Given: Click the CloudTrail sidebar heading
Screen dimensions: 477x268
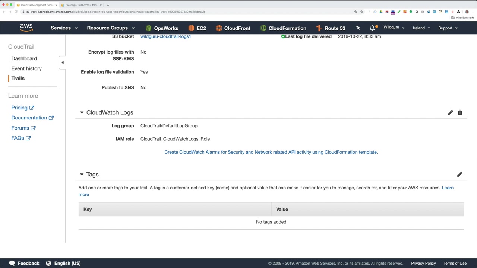Looking at the screenshot, I should (x=21, y=47).
